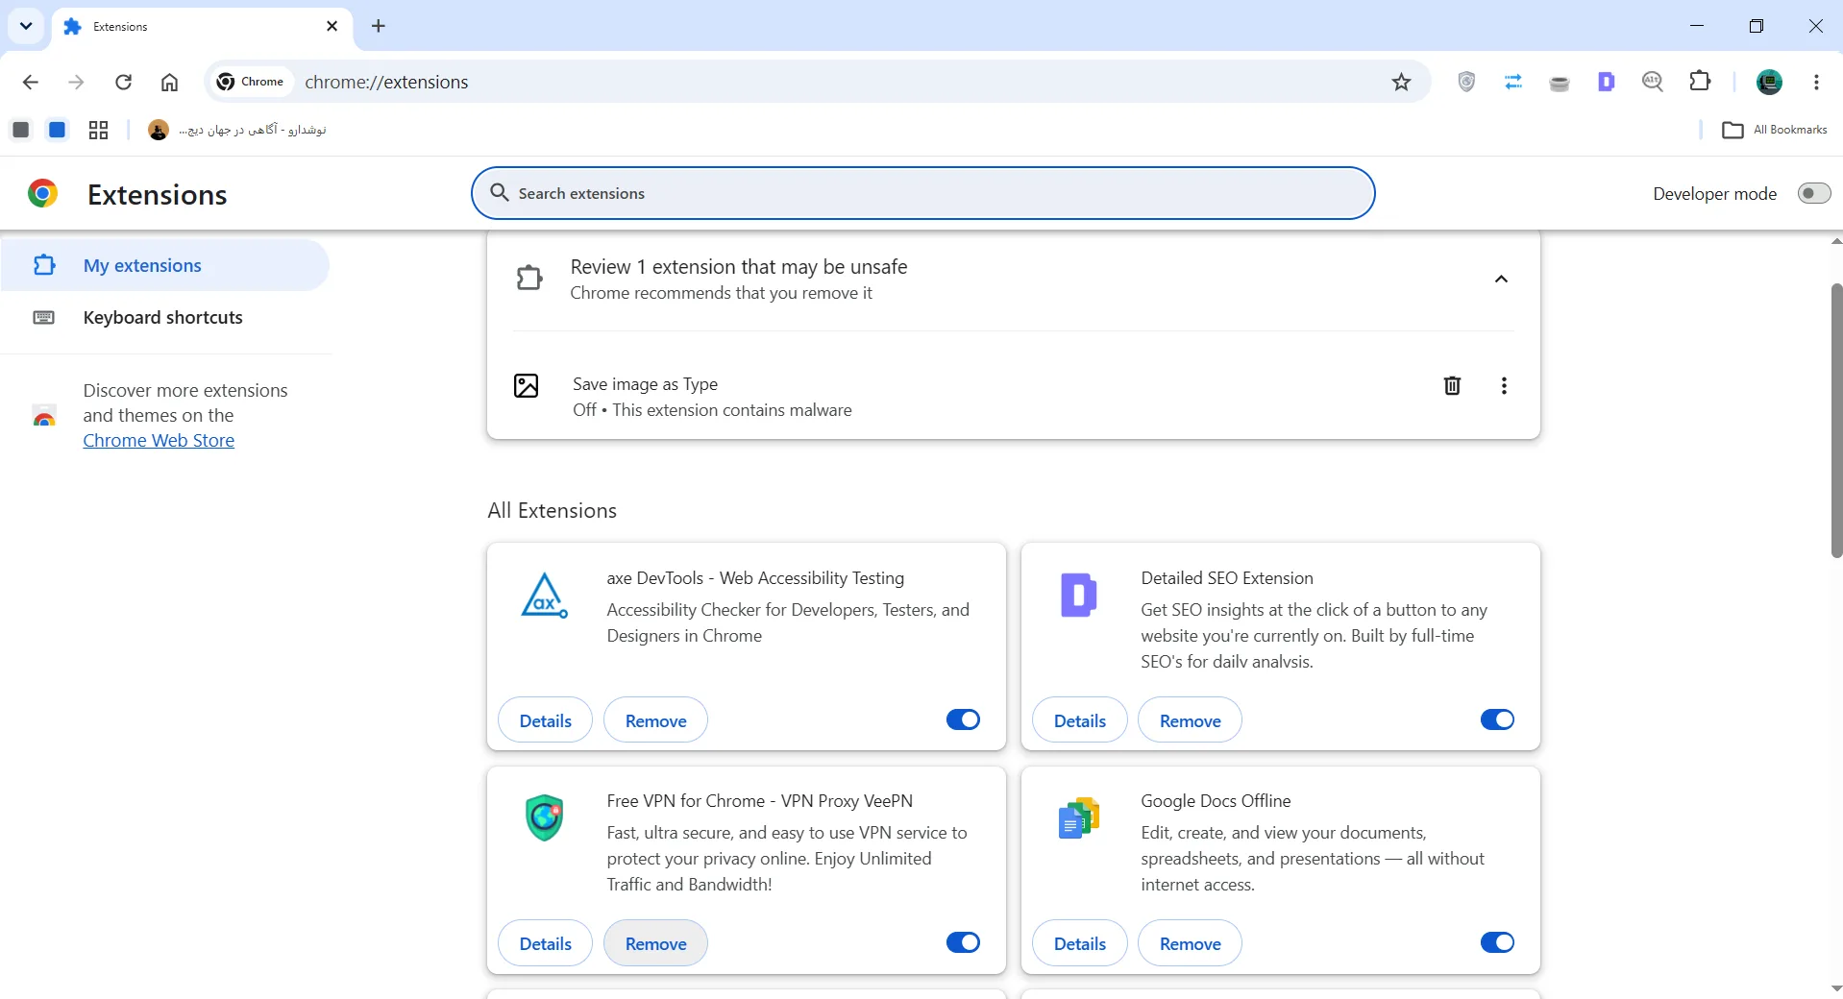Open the profile avatar menu
Screen dimensions: 1843x999
point(1769,82)
